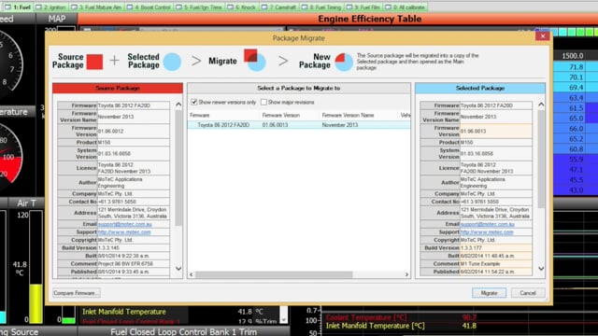Sort by Firmware Version column header

[x=280, y=115]
